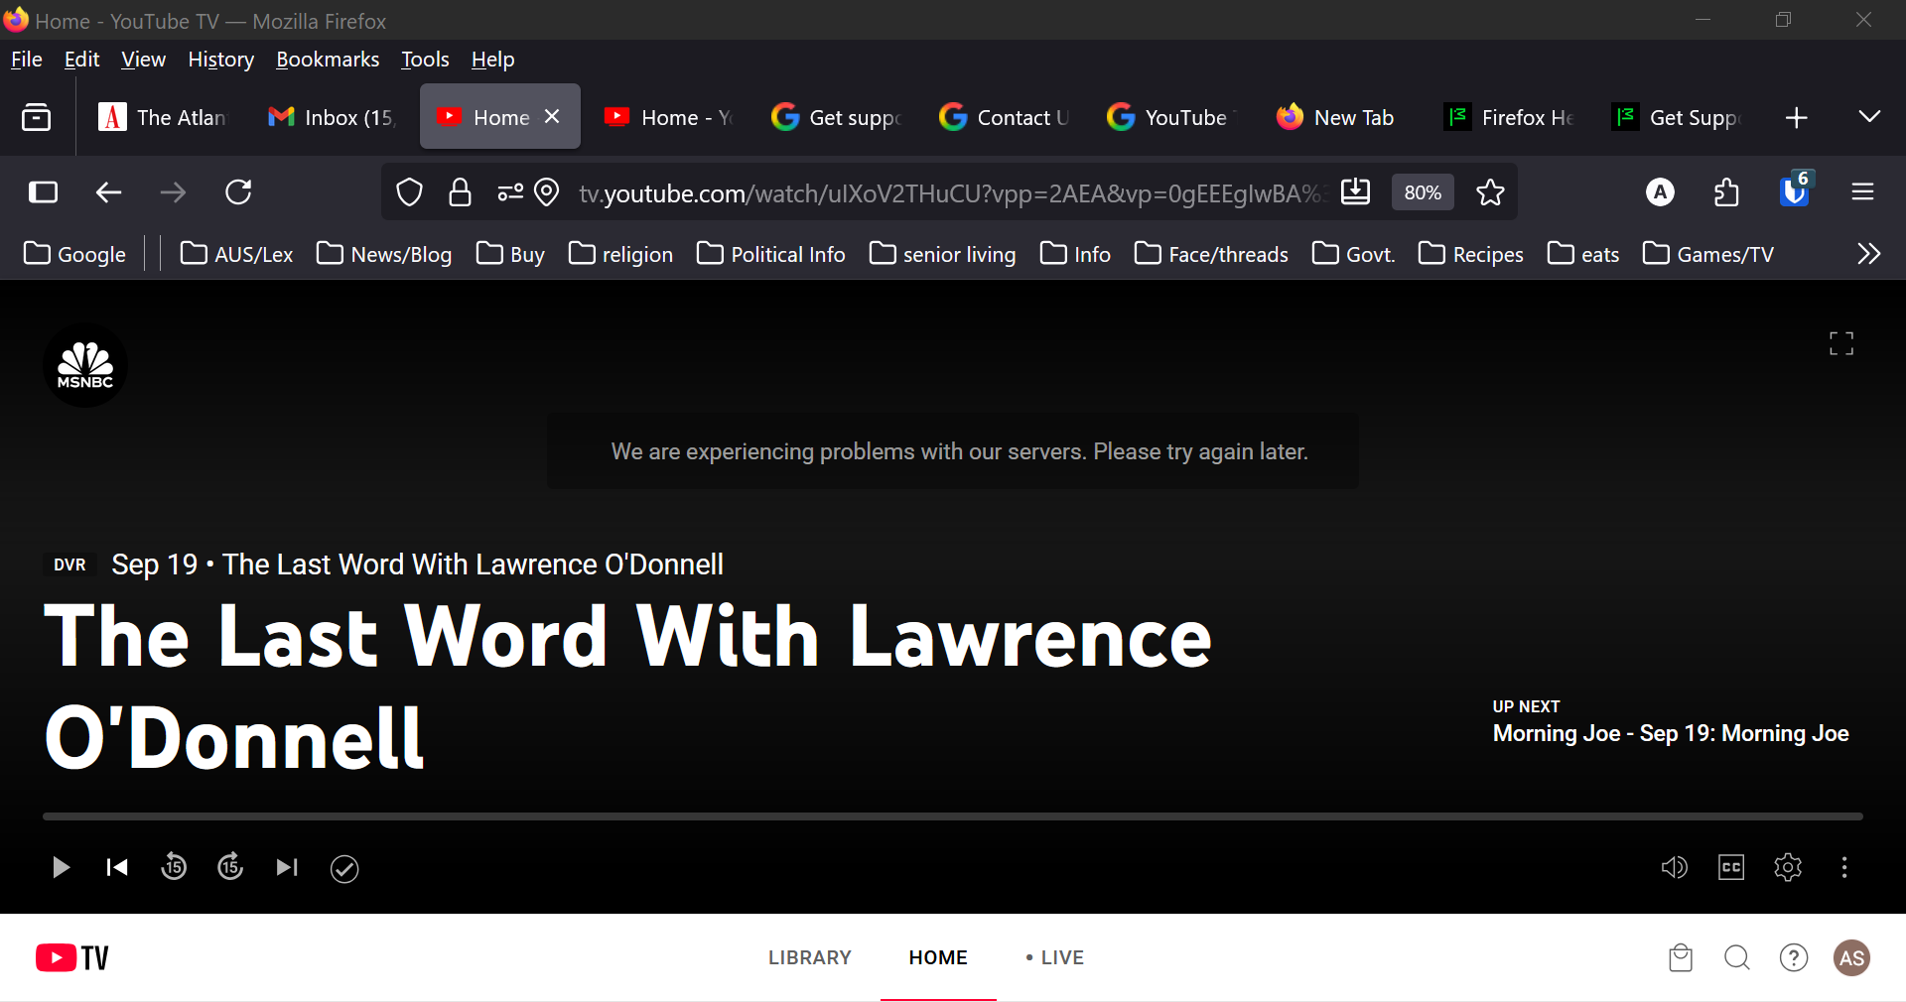Image resolution: width=1906 pixels, height=1002 pixels.
Task: Open the Games/TV bookmarks folder
Action: click(1708, 255)
